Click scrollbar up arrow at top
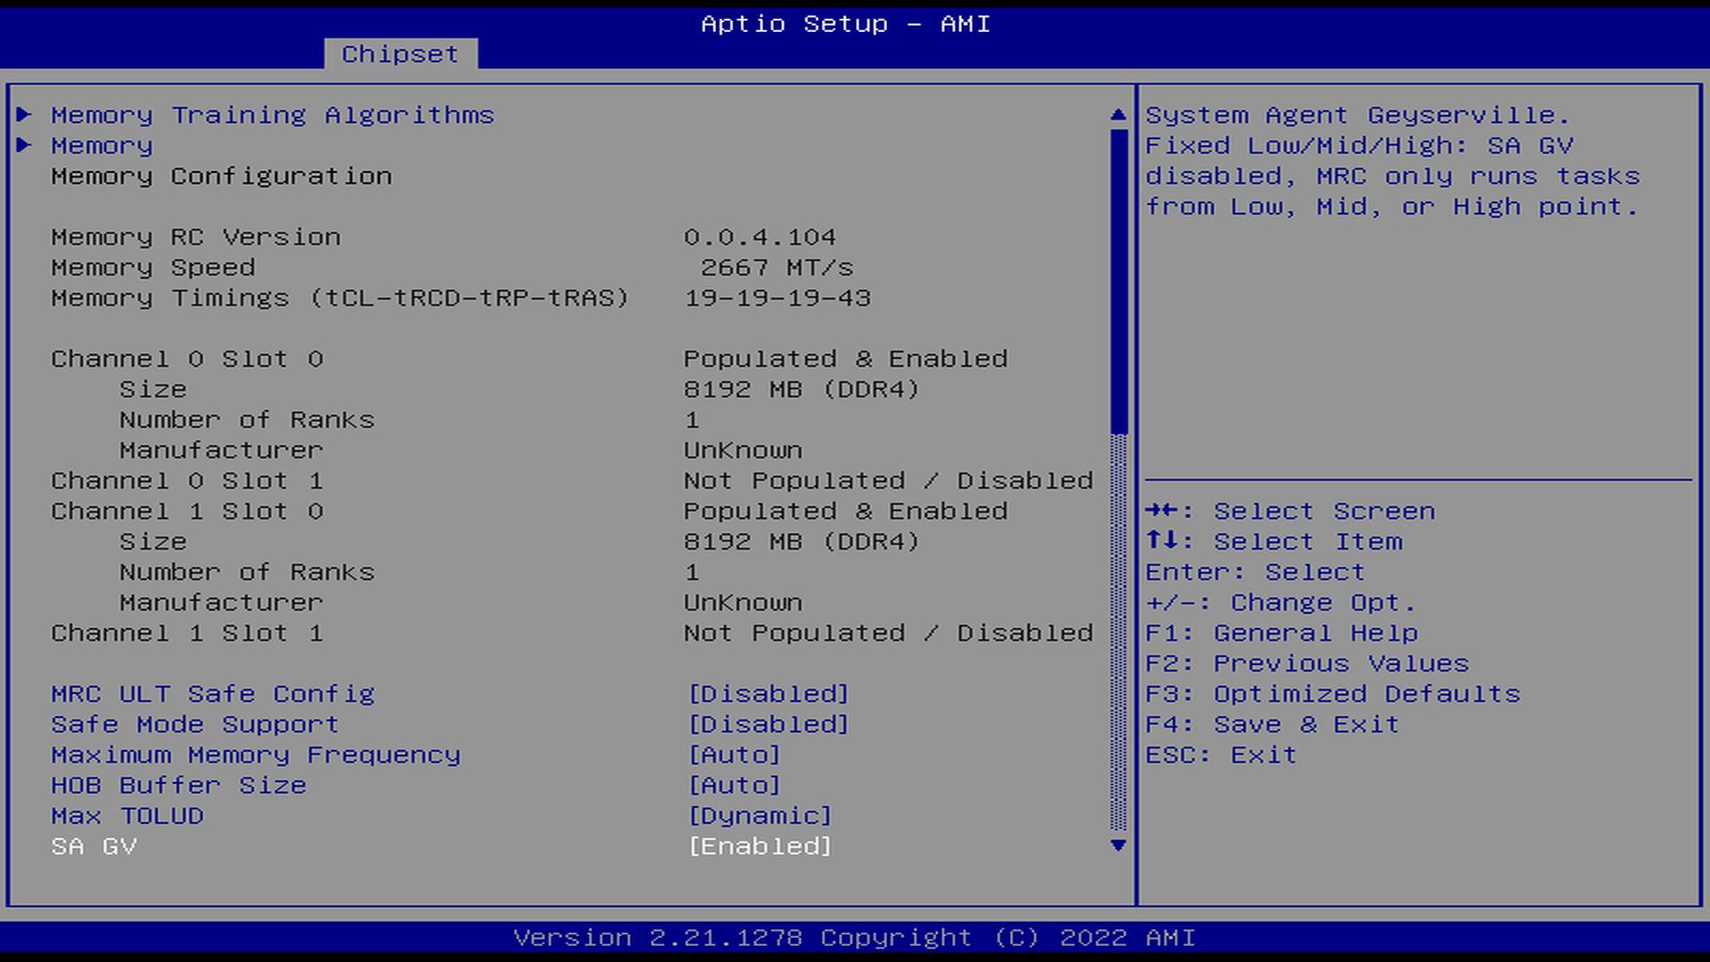Image resolution: width=1710 pixels, height=962 pixels. (1119, 115)
